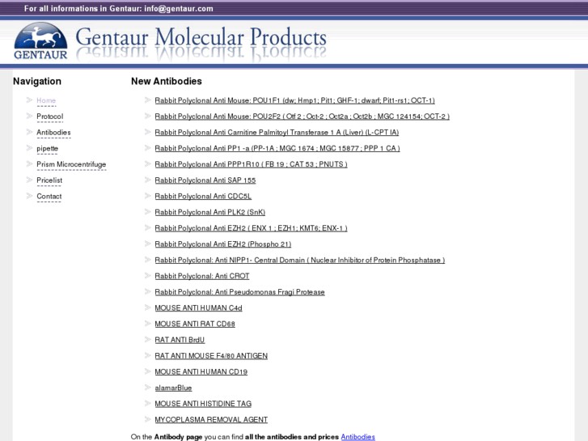This screenshot has height=441, width=588.
Task: Open the Contact navigation link
Action: click(x=49, y=197)
